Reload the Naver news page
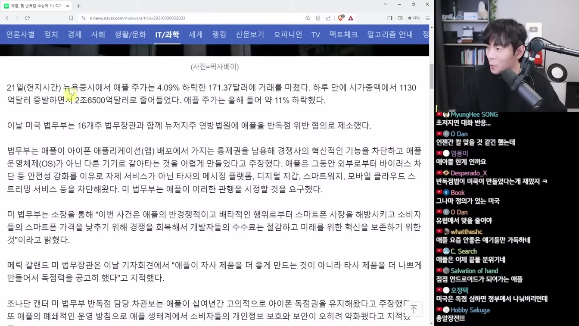Viewport: 579px width, 326px height. (x=27, y=18)
